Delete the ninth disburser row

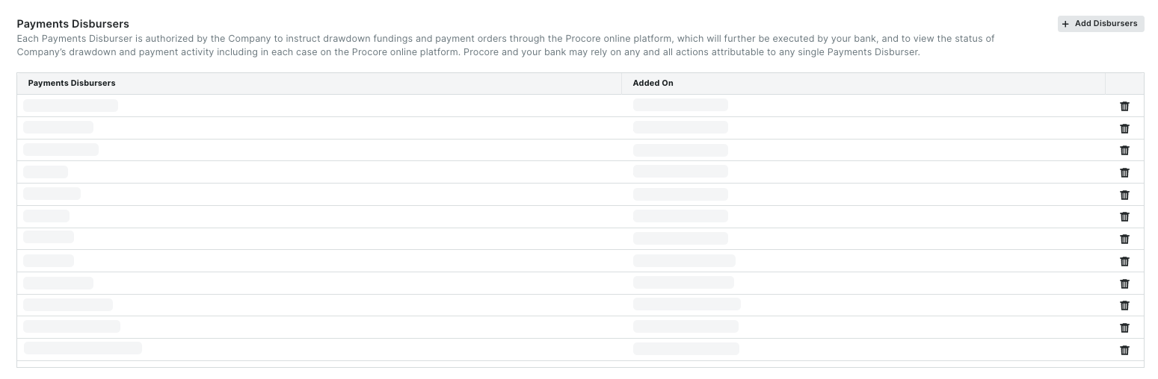coord(1124,284)
